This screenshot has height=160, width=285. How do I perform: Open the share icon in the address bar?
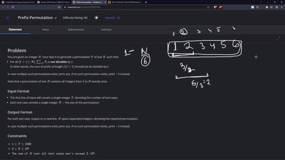(208, 7)
